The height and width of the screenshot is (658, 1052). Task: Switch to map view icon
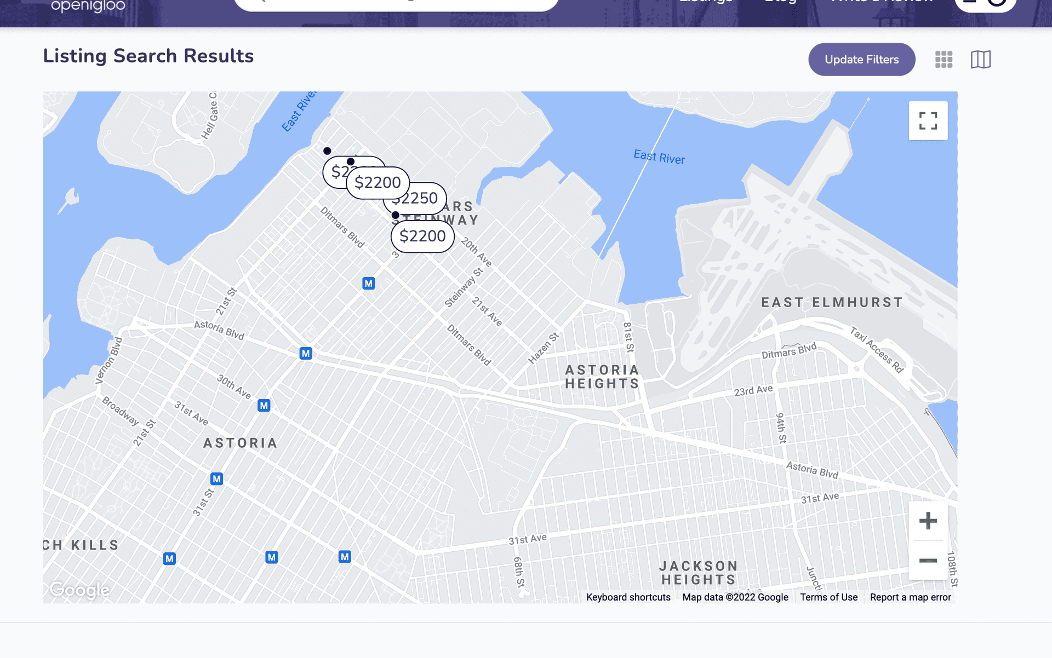[x=981, y=59]
